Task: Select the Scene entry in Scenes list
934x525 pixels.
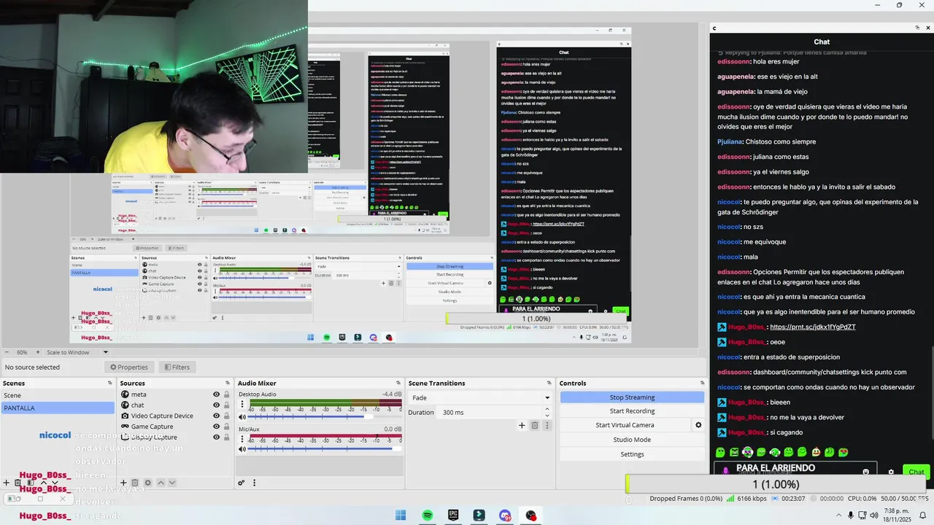Action: pyautogui.click(x=57, y=395)
